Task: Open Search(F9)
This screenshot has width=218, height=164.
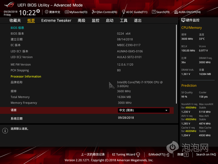Action: point(161,12)
